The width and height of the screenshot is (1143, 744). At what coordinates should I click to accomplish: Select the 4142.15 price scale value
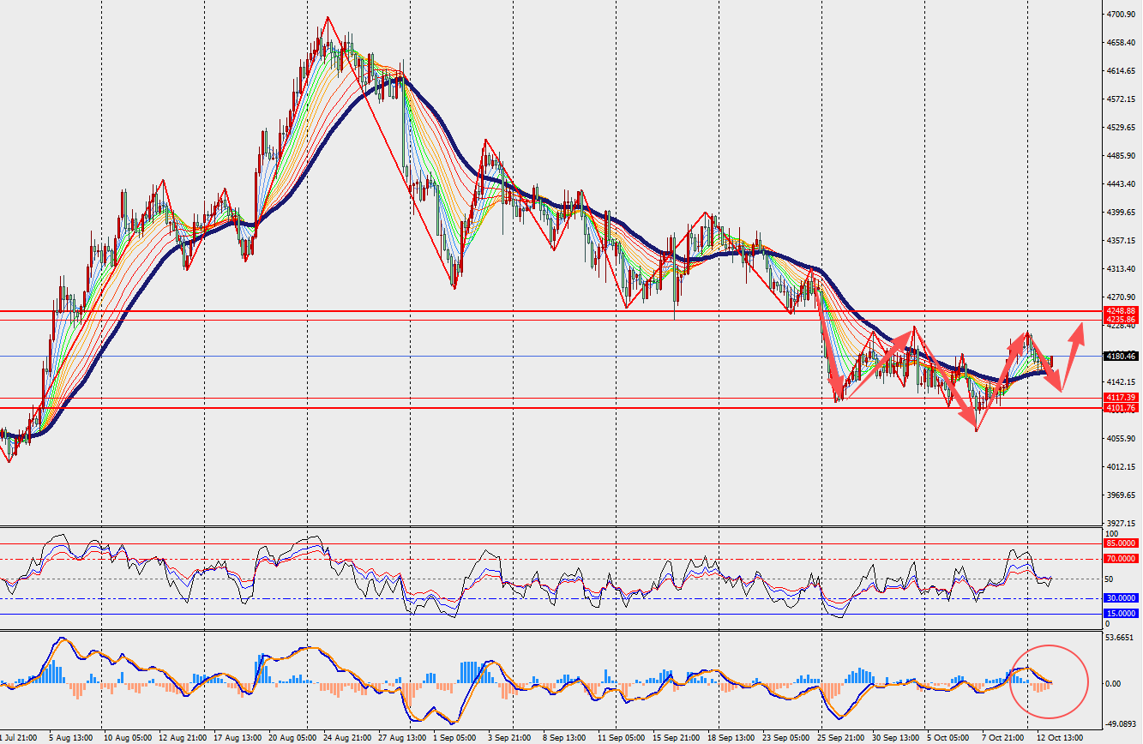(x=1121, y=382)
